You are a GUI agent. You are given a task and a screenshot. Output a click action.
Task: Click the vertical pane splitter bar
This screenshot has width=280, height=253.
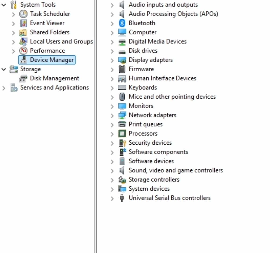(95, 126)
